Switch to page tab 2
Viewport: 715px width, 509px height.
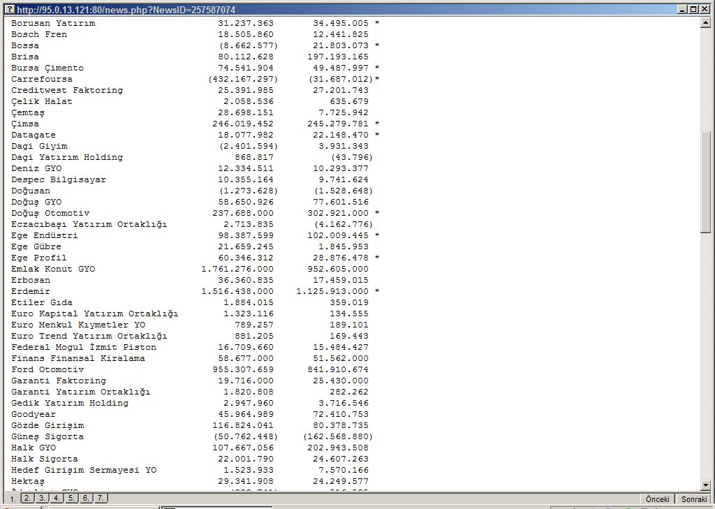click(27, 498)
